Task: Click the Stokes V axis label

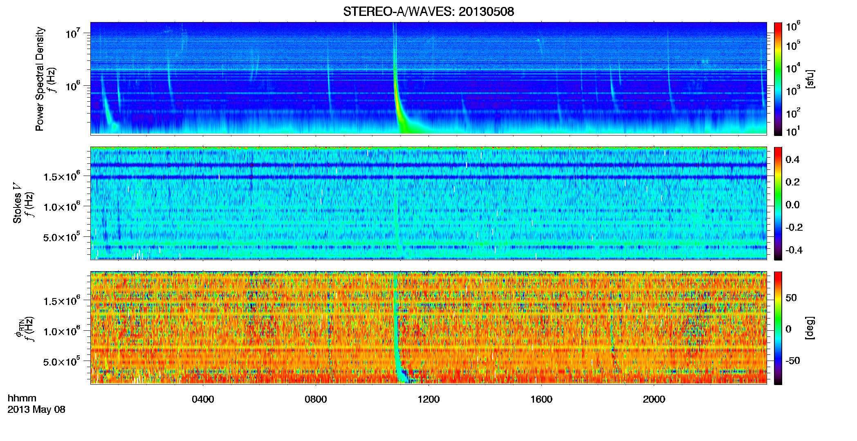Action: click(x=17, y=203)
